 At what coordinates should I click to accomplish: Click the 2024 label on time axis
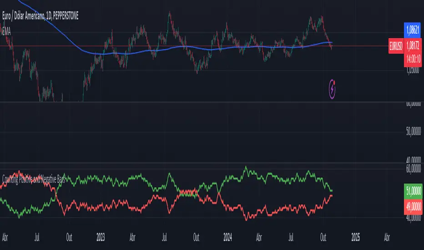pyautogui.click(x=227, y=237)
